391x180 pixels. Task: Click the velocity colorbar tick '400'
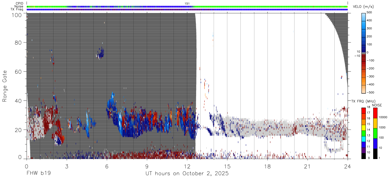(x=369, y=20)
